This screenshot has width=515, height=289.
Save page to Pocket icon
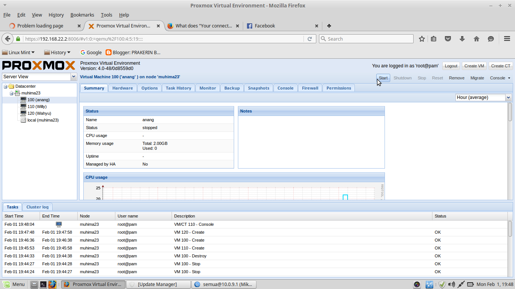(x=448, y=38)
